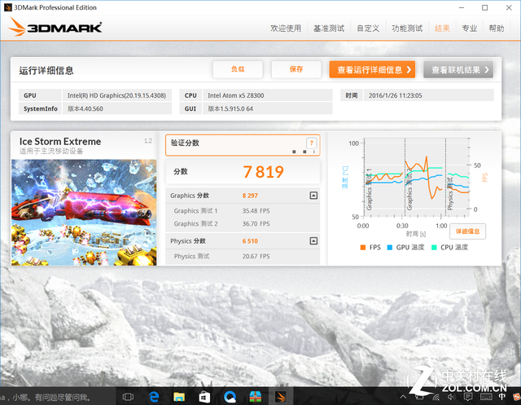Click the orange 查看运行详细信息 button
Viewport: 521px width, 405px height.
(372, 69)
